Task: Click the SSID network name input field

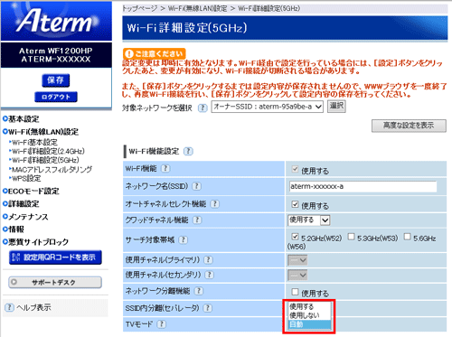Action: 363,186
